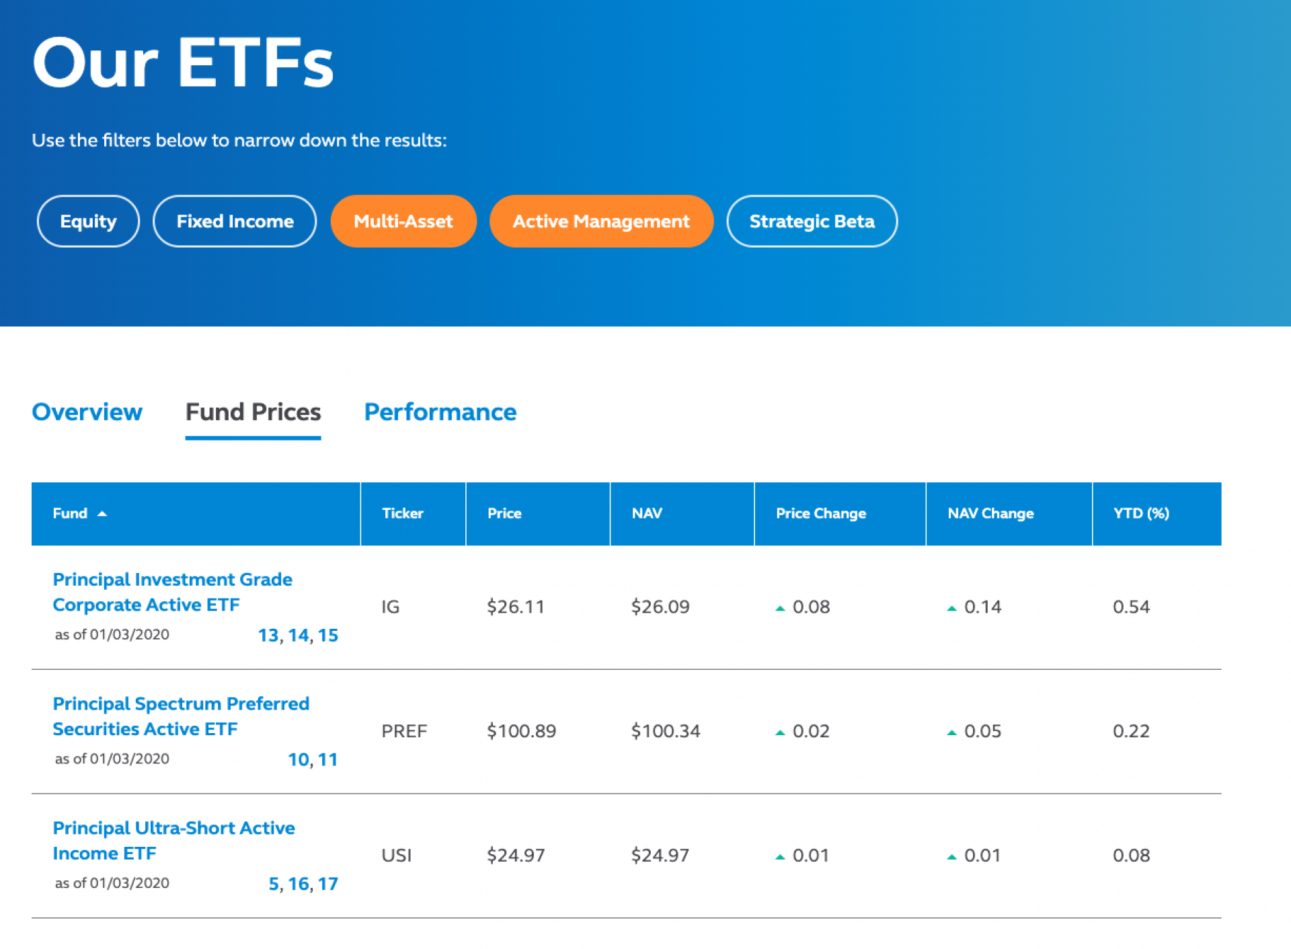Viewport: 1291px width, 949px height.
Task: Click footnote links 13, 14, 15
Action: click(298, 636)
